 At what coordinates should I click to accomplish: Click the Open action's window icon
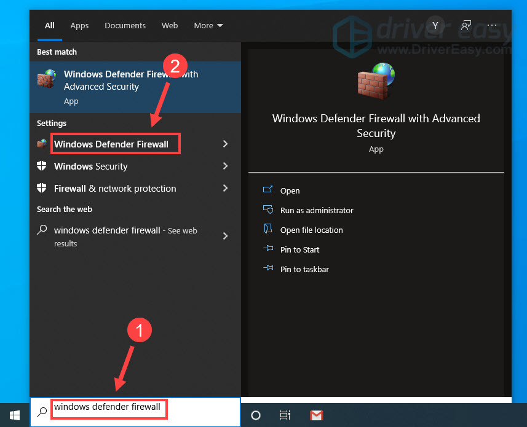(268, 189)
